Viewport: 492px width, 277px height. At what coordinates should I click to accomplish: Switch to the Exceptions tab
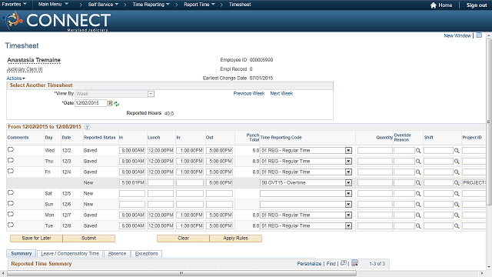point(147,253)
